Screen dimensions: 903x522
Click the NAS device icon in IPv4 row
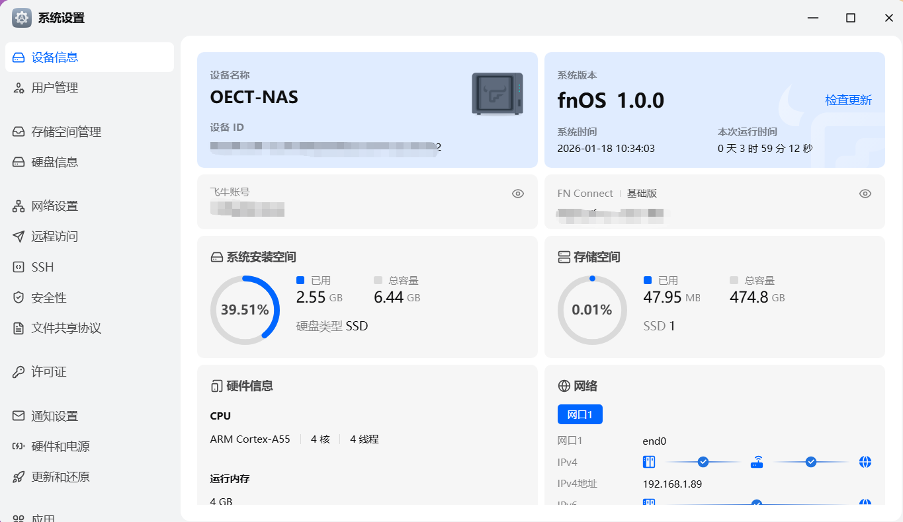click(x=649, y=462)
